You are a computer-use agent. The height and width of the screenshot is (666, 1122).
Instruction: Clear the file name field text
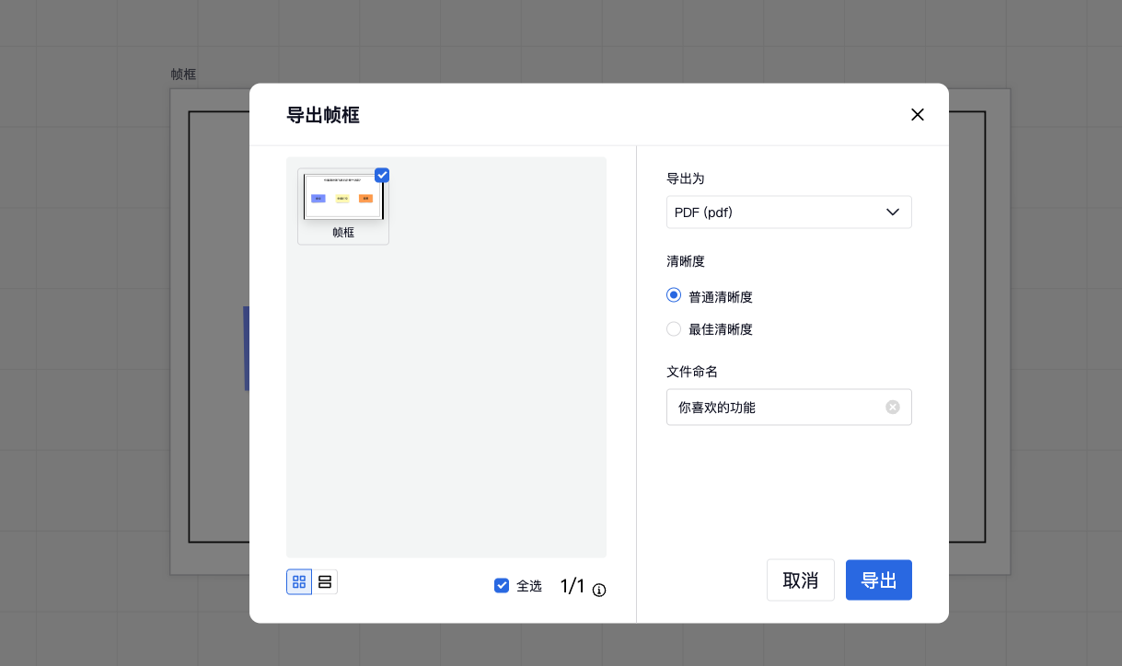click(893, 407)
